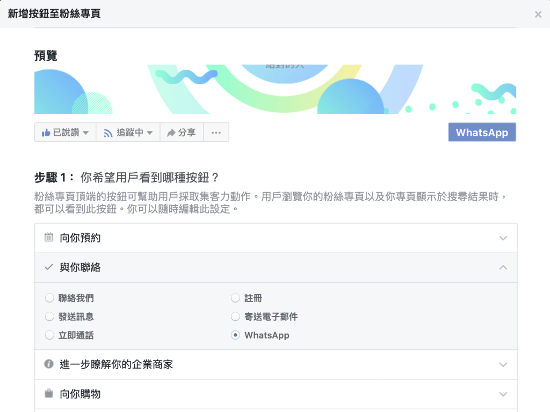The width and height of the screenshot is (550, 412).
Task: Click the RSS feed icon on 追蹤中
Action: [108, 133]
